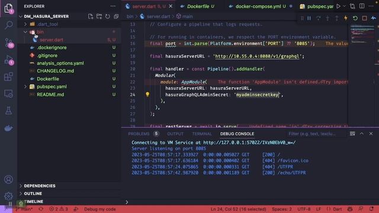Viewport: 379px width, 213px height.
Task: Open the .gitignore file
Action: click(47, 55)
